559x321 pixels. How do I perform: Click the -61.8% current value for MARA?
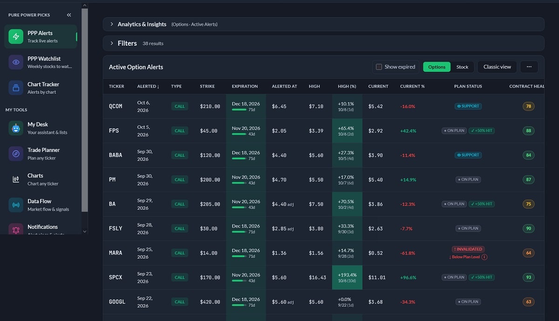pyautogui.click(x=408, y=253)
